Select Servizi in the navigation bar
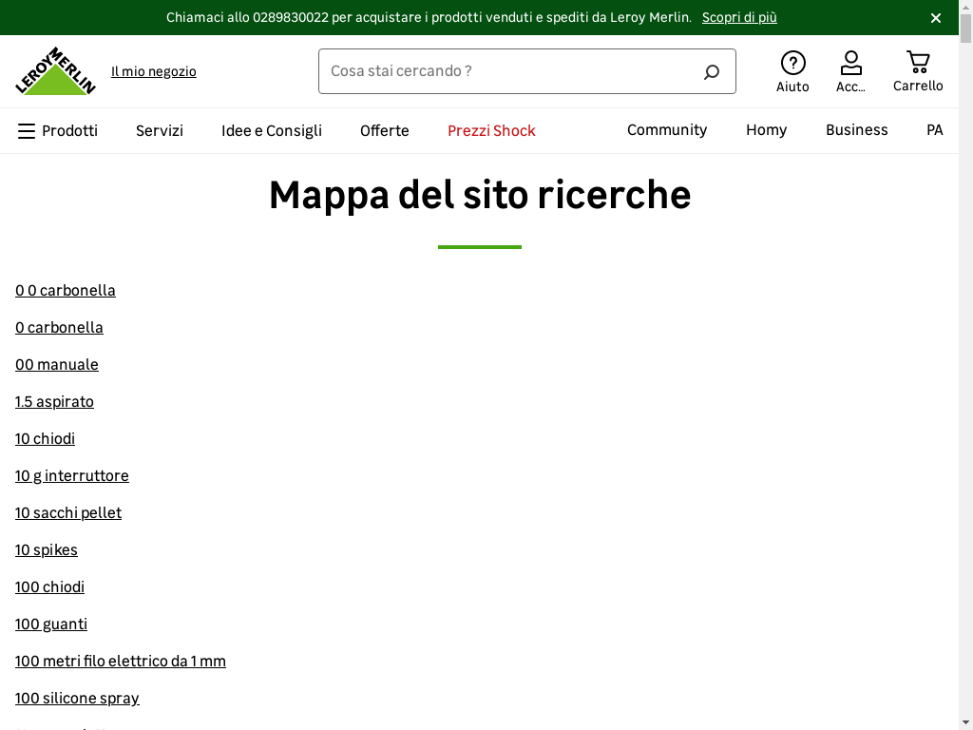The image size is (973, 730). click(160, 131)
